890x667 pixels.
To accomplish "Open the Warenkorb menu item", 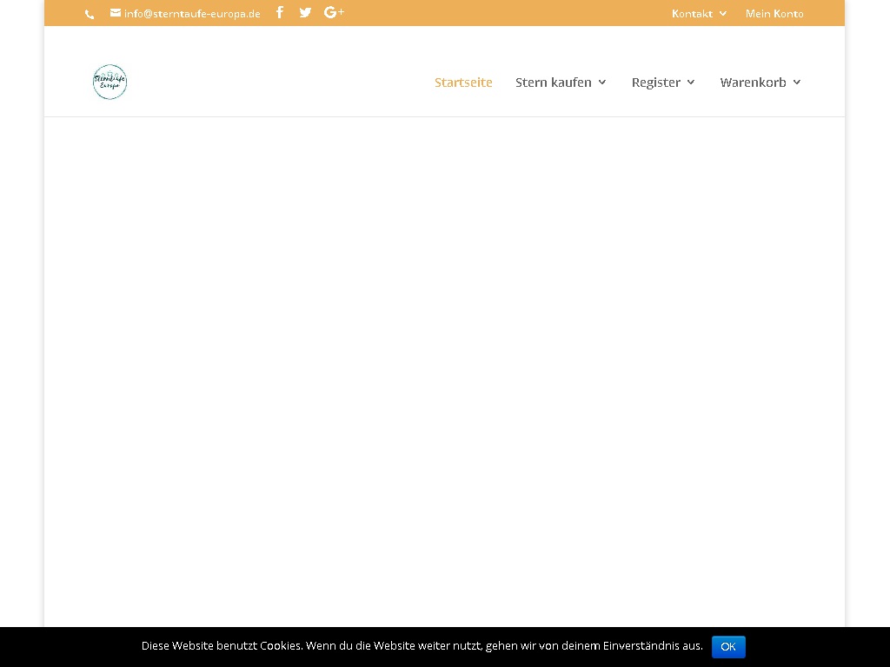I will point(753,82).
